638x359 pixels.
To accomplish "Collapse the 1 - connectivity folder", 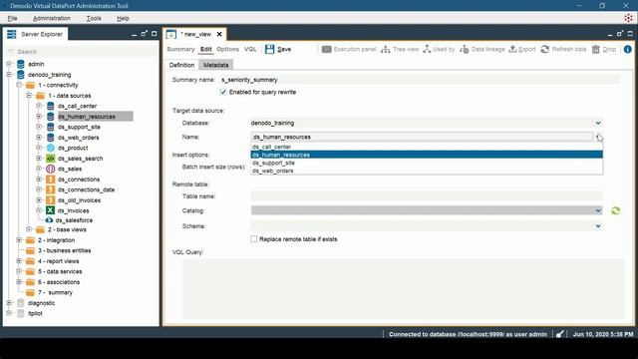I will pos(19,85).
